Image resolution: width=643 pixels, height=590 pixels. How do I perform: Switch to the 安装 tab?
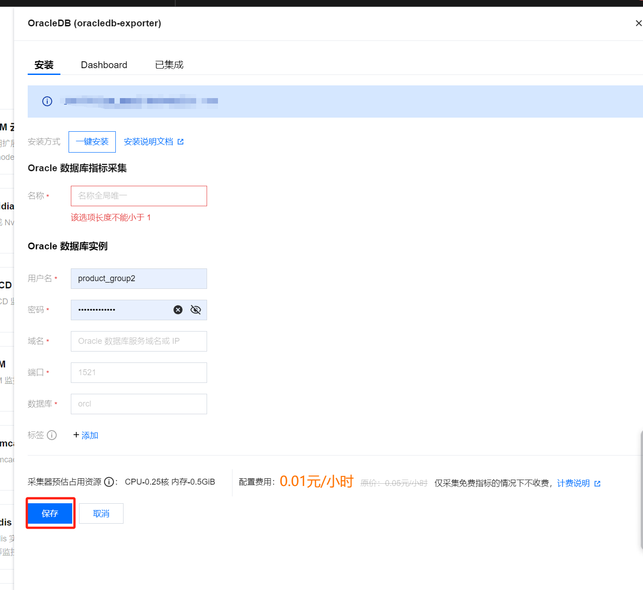(44, 65)
